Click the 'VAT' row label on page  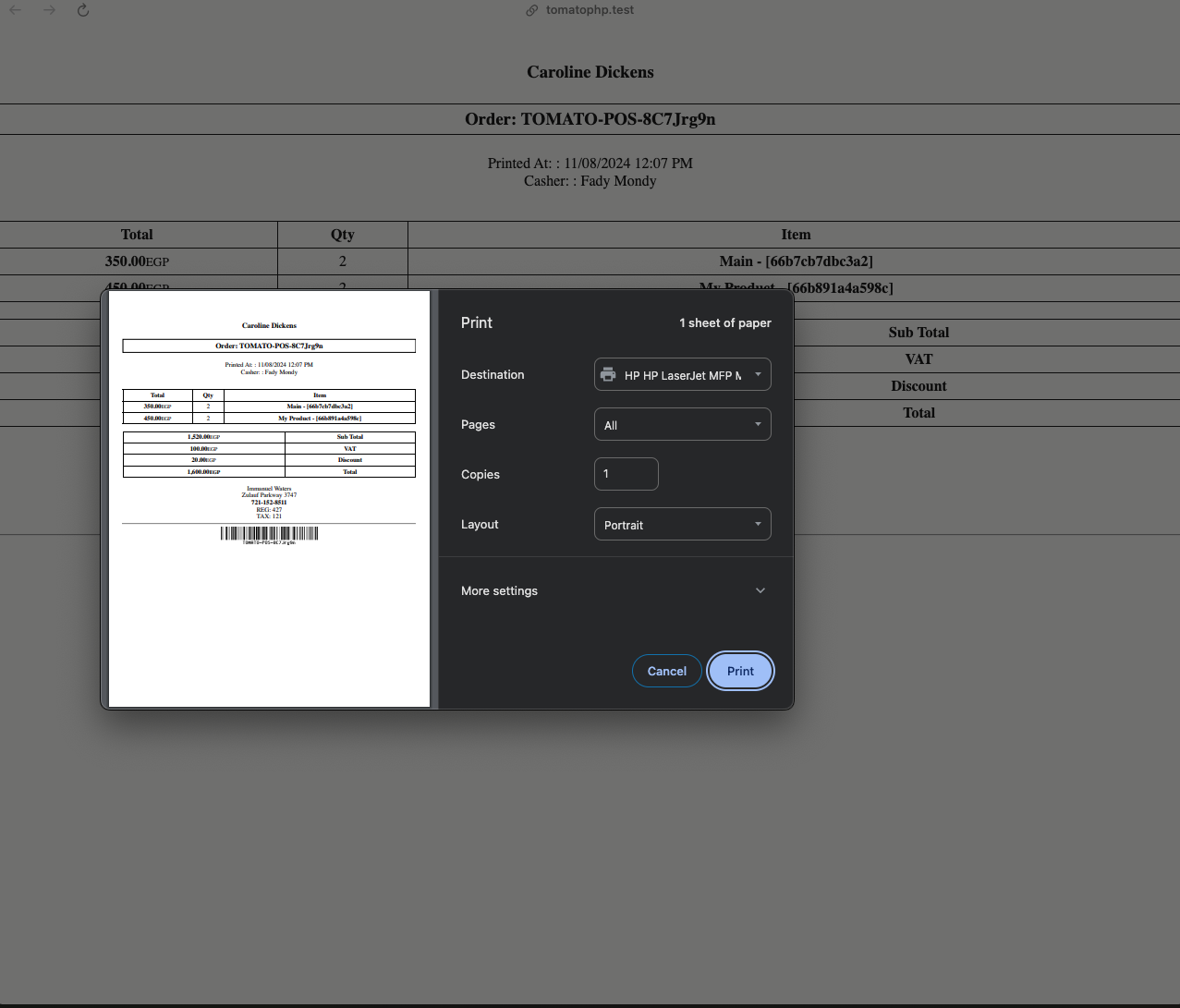pyautogui.click(x=918, y=359)
